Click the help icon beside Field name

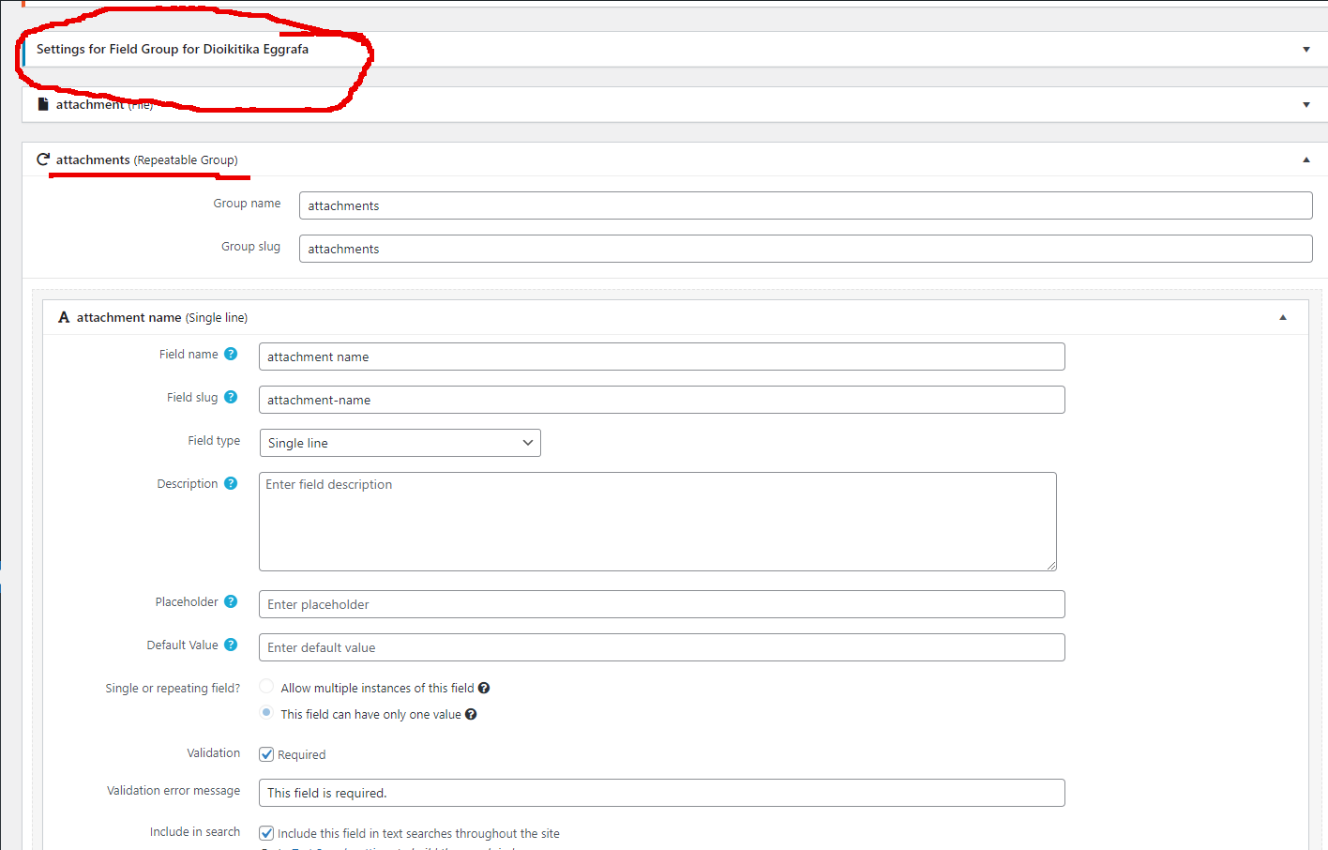click(x=231, y=354)
